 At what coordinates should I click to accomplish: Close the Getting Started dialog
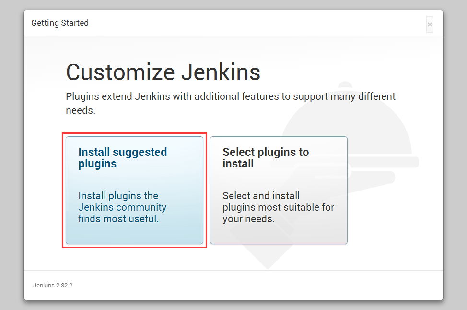(430, 24)
